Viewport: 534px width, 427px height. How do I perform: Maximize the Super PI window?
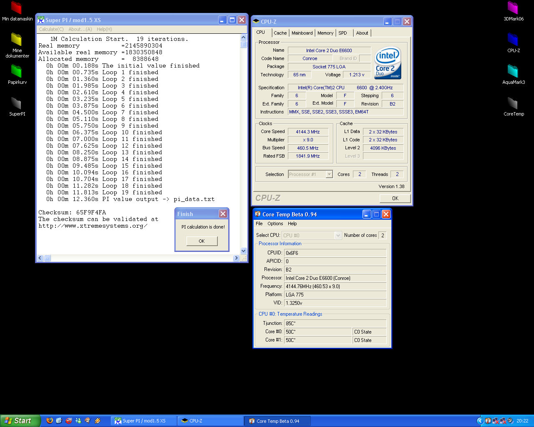click(x=232, y=20)
